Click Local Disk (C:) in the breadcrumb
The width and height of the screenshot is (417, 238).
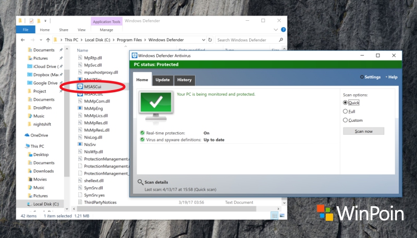coord(97,40)
